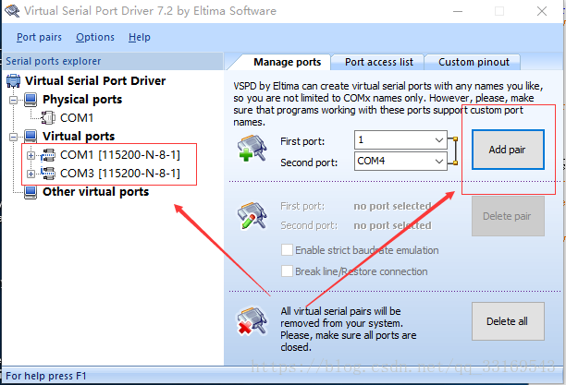Select virtual COM1 [115200-N-8-1] entry
Screen dimensions: 566x385
click(120, 155)
